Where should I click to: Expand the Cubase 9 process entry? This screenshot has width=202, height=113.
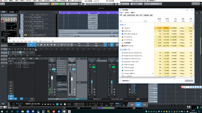[x=120, y=28]
